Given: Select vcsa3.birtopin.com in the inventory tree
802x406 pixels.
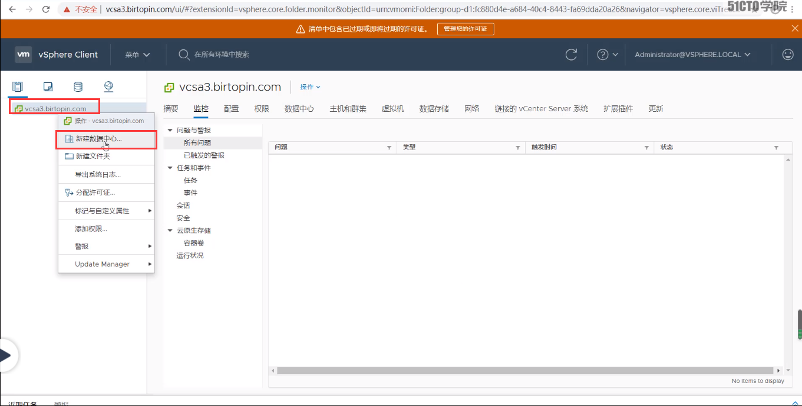Looking at the screenshot, I should [55, 109].
